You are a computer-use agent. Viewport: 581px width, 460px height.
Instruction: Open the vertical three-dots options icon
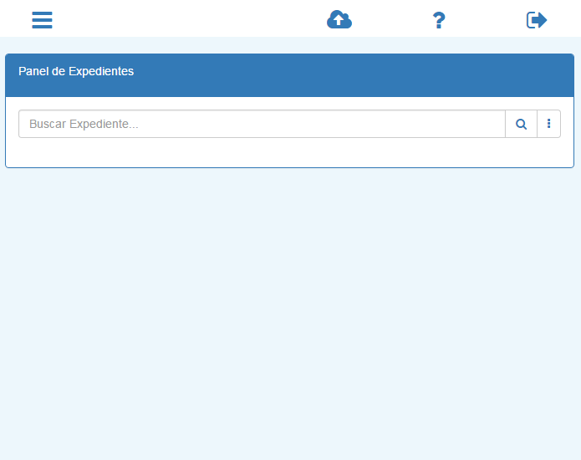(548, 124)
